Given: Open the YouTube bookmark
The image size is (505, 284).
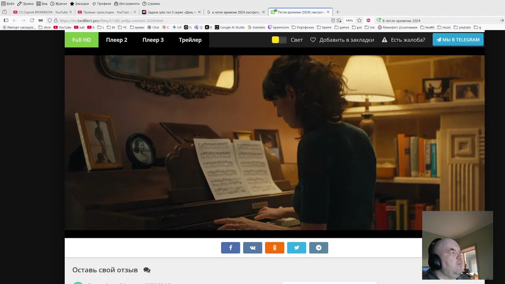Looking at the screenshot, I should [62, 27].
